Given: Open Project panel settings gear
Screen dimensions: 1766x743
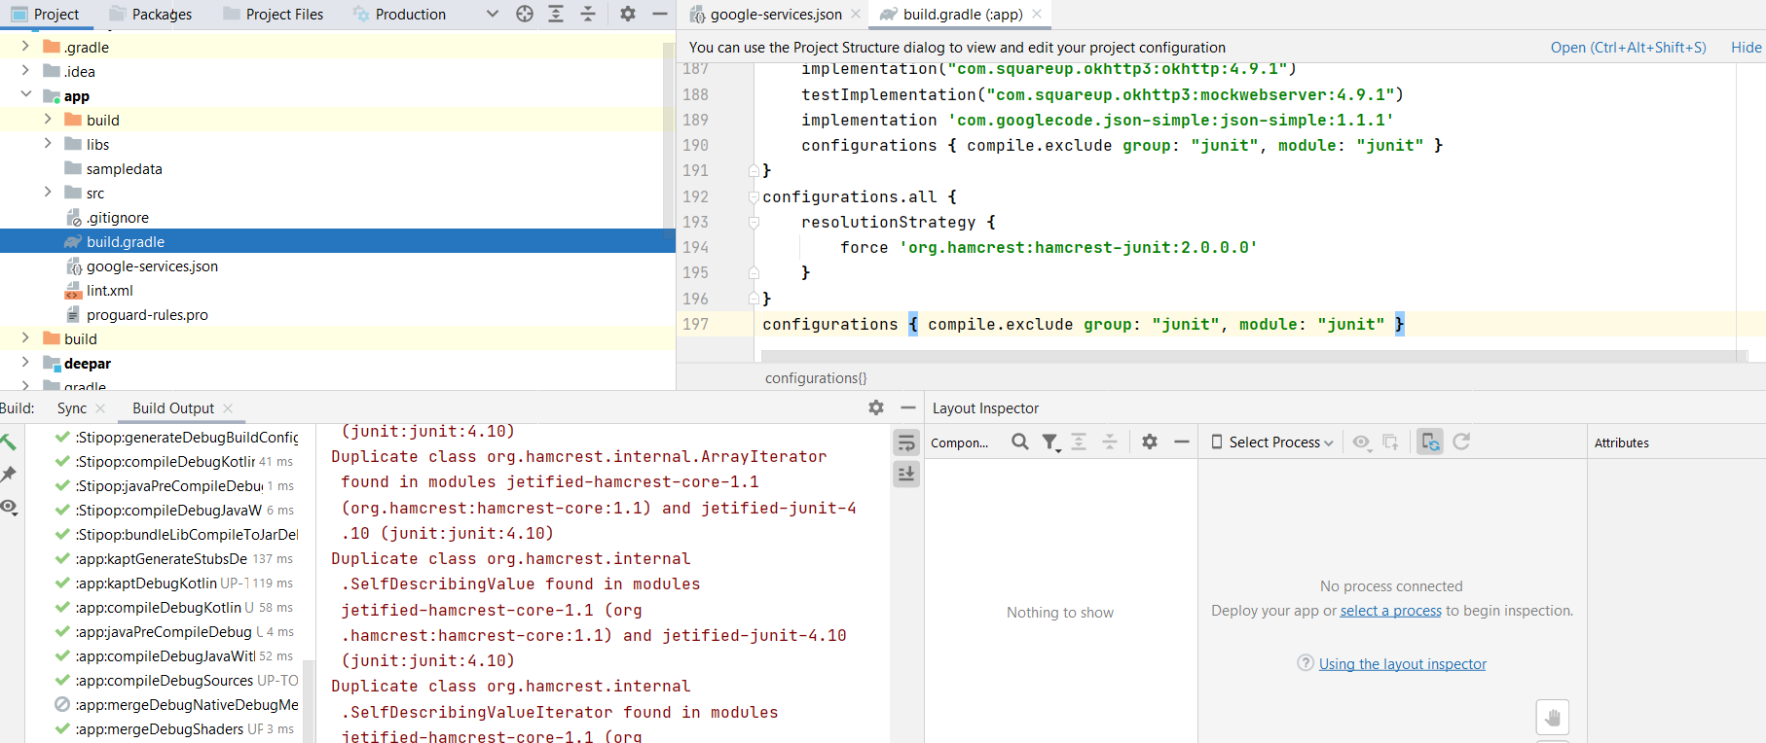Looking at the screenshot, I should [628, 14].
